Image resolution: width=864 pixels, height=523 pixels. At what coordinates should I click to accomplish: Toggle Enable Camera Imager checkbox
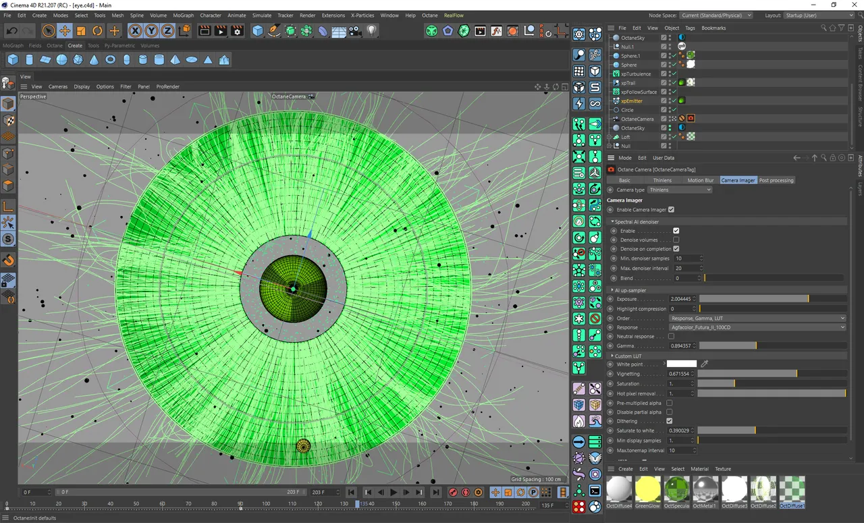click(x=671, y=210)
